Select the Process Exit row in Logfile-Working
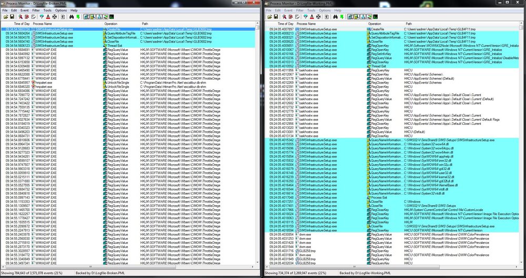Viewport: 526px width, 278px height. [392, 197]
